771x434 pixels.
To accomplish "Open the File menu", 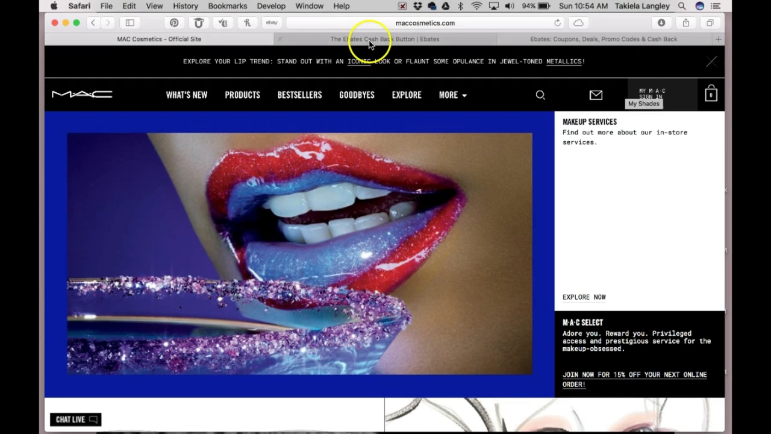I will (106, 6).
